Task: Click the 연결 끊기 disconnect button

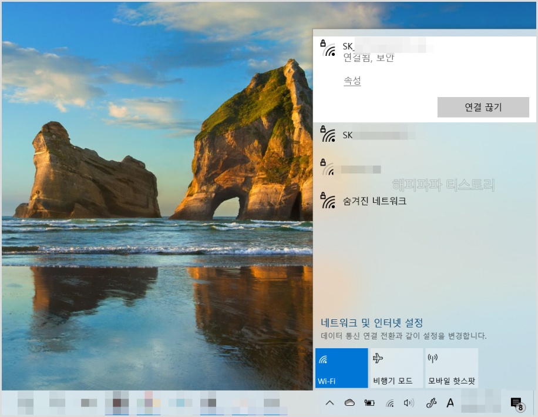Action: (483, 107)
